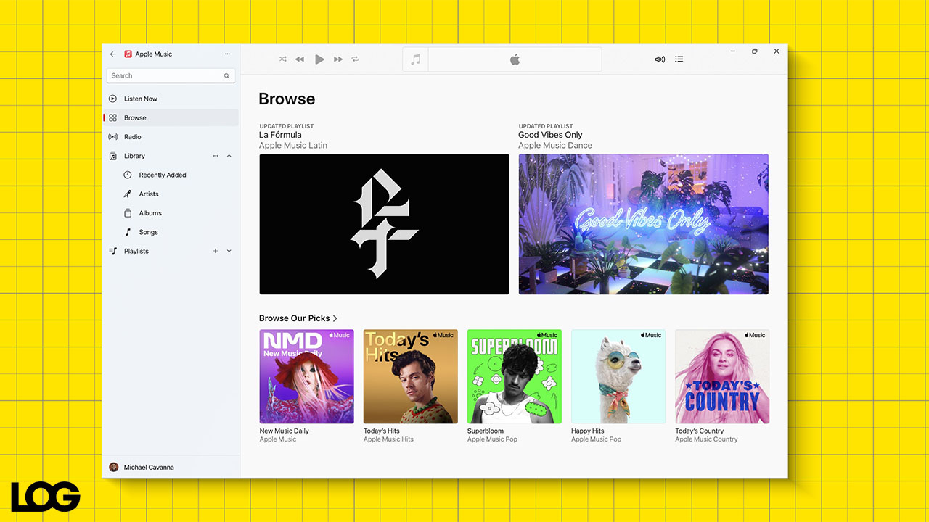929x522 pixels.
Task: Open Superbloom playlist cover
Action: pyautogui.click(x=515, y=376)
